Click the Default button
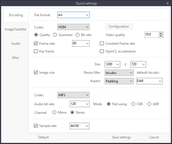This screenshot has width=172, height=144. click(44, 137)
